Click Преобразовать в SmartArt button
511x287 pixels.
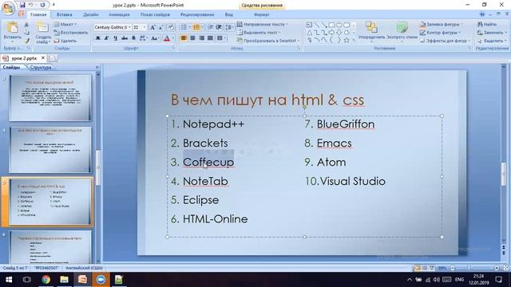point(268,41)
